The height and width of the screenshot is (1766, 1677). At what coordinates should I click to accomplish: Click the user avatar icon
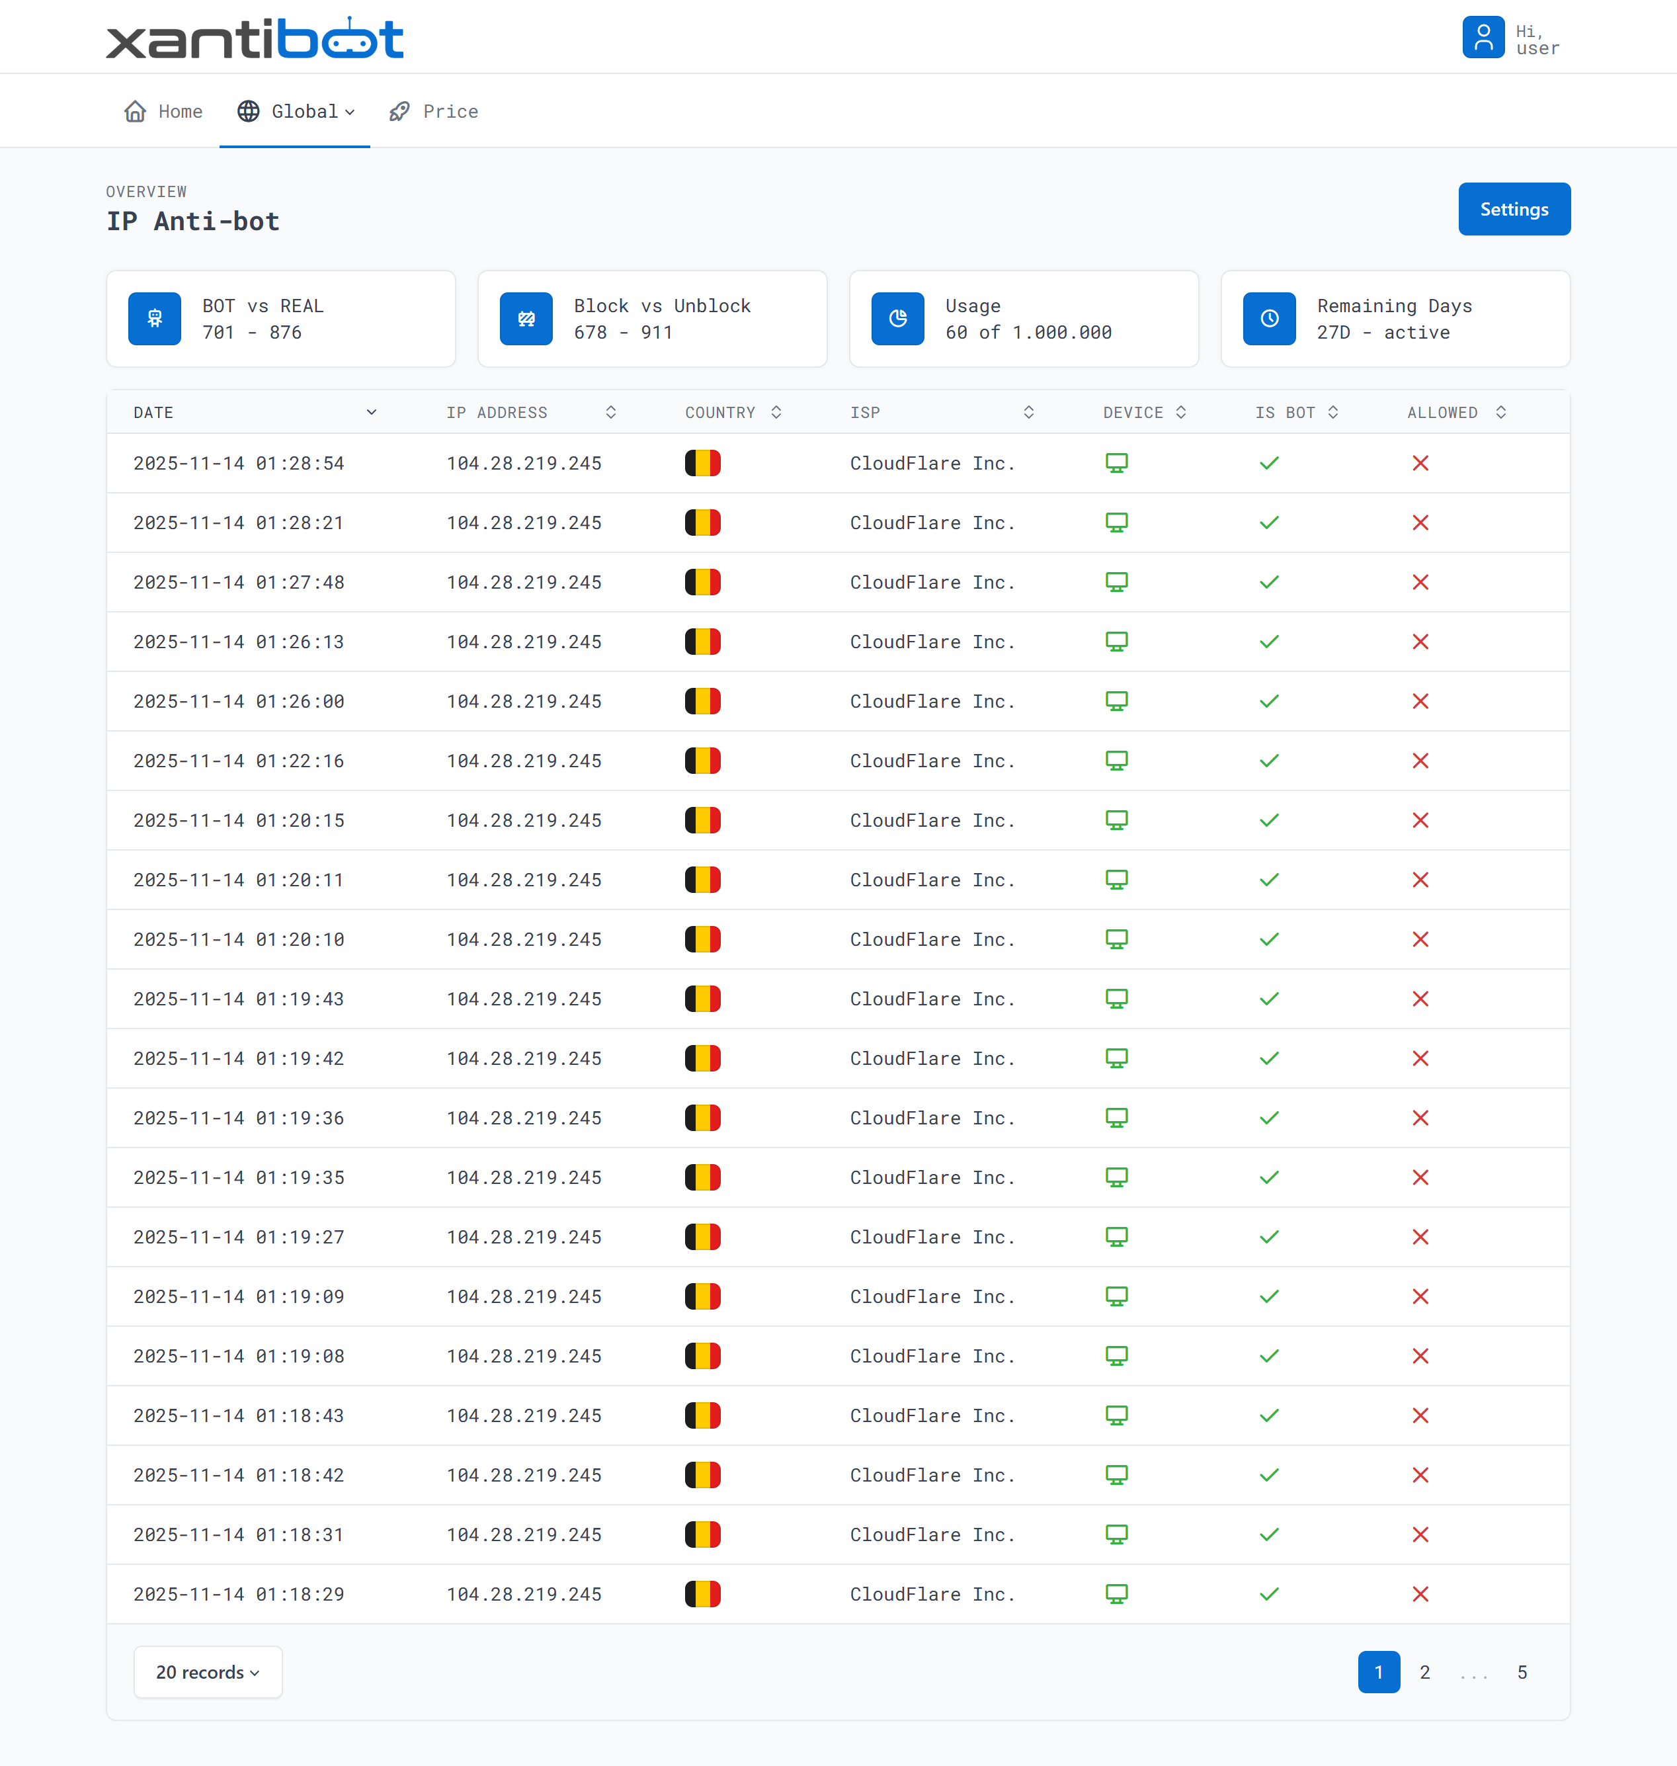pyautogui.click(x=1482, y=38)
